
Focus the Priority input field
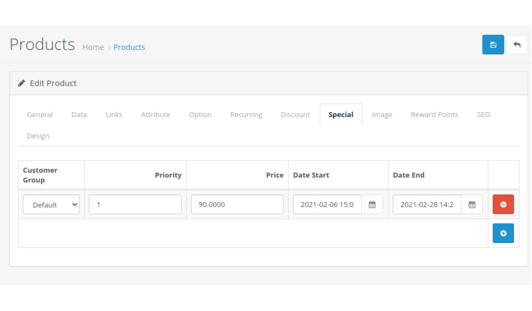[135, 205]
